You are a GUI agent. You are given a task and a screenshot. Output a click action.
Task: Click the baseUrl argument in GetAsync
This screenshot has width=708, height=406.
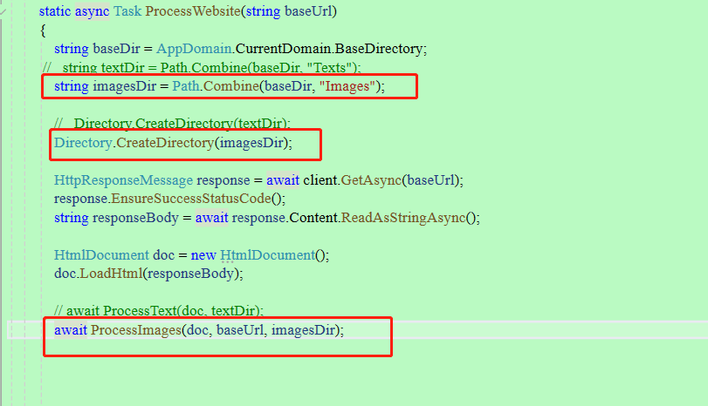coord(430,180)
